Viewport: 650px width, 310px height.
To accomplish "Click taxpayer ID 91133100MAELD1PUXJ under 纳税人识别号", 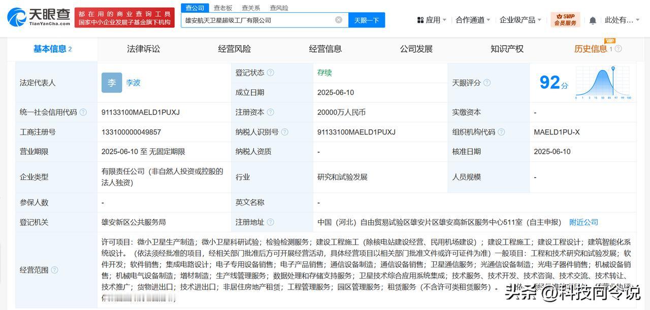I will [x=356, y=132].
